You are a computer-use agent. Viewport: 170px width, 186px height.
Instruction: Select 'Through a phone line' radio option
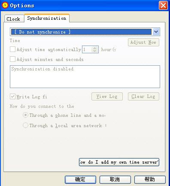point(25,115)
